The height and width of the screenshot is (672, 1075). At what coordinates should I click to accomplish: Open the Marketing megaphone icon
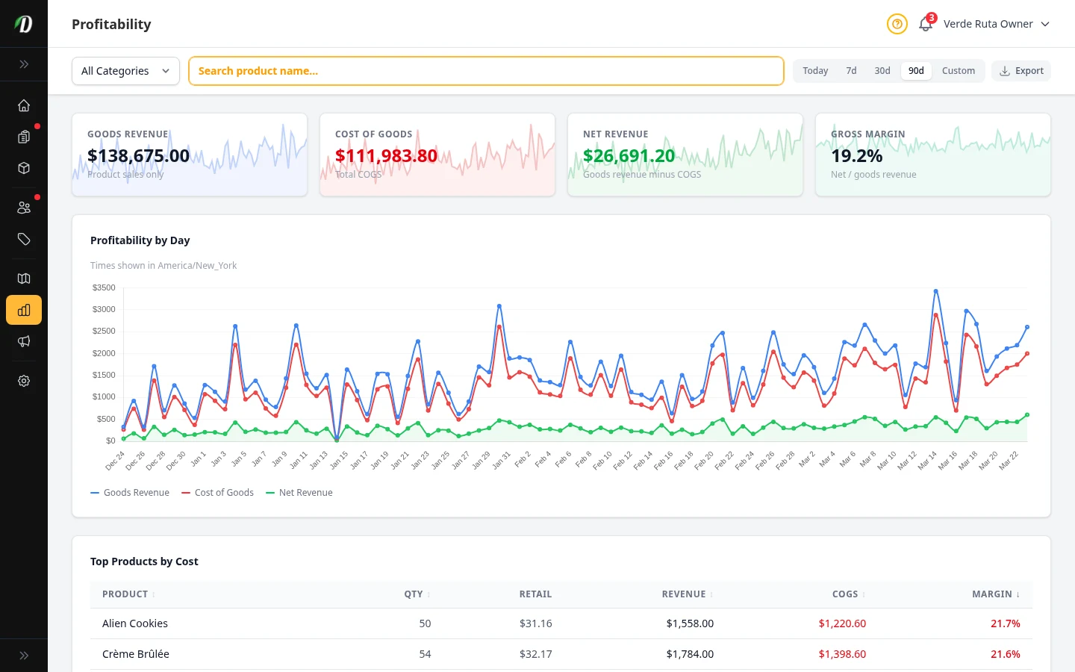24,341
